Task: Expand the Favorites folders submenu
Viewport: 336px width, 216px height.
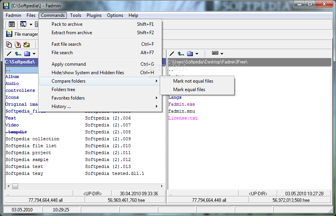Action: pos(100,98)
